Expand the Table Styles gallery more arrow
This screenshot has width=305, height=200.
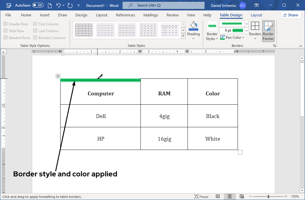pyautogui.click(x=183, y=36)
